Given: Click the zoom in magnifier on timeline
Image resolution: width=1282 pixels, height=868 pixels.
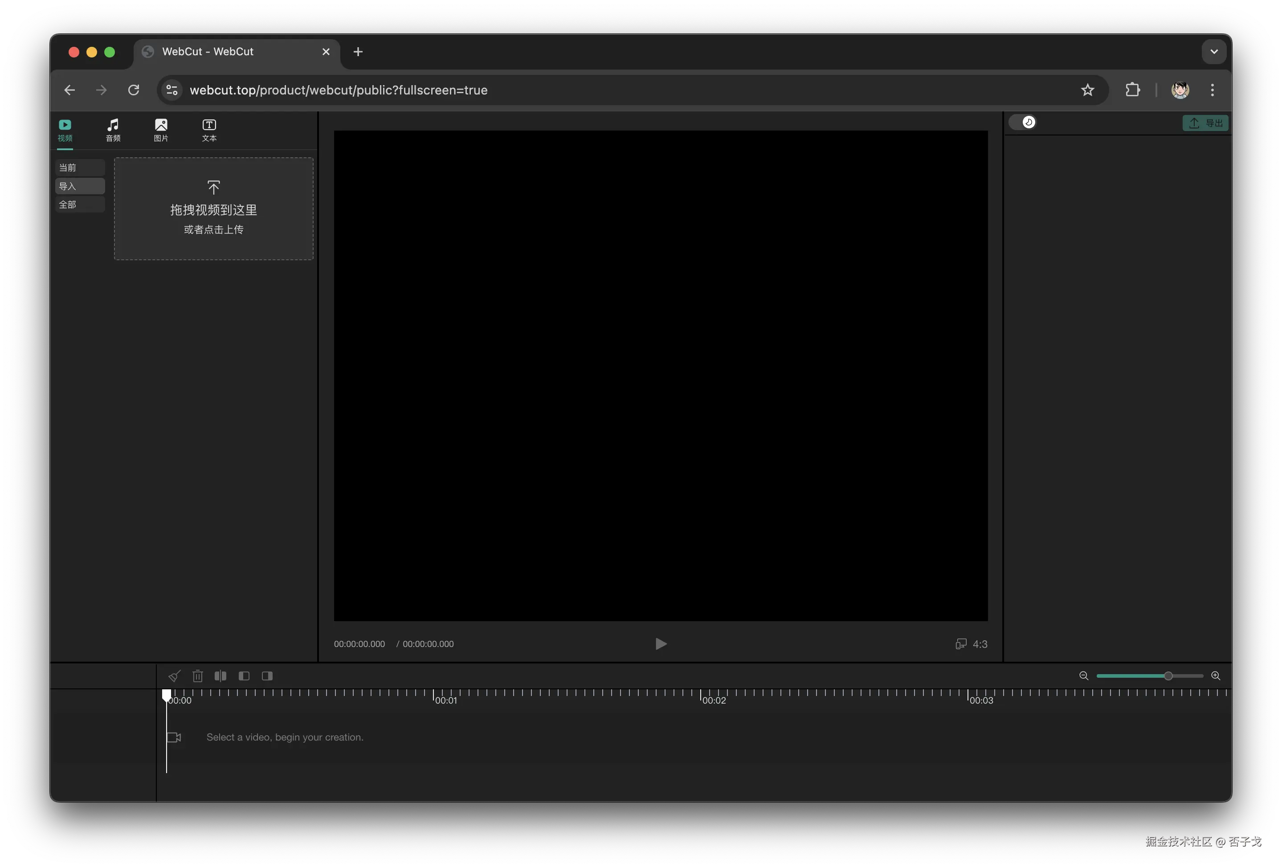Looking at the screenshot, I should tap(1215, 676).
